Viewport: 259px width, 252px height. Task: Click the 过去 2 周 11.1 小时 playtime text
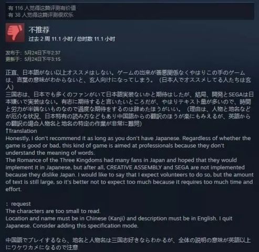[50, 39]
